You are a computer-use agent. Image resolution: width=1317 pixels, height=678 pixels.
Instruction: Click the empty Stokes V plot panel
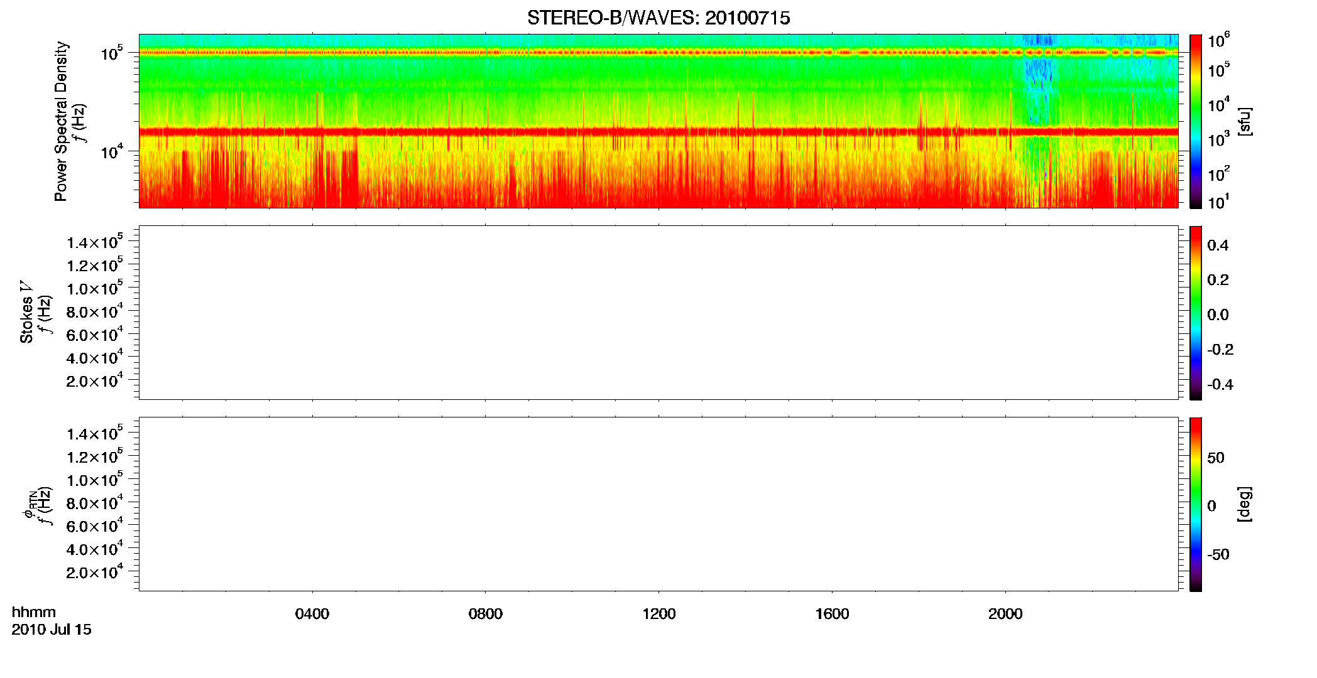pos(658,313)
